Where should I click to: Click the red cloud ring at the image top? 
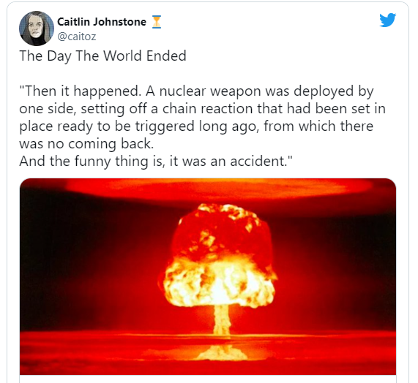(219, 189)
